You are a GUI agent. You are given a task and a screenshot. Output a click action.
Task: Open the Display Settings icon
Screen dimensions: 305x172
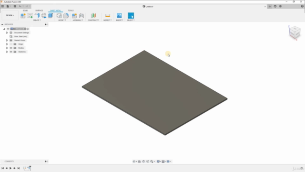pyautogui.click(x=158, y=161)
